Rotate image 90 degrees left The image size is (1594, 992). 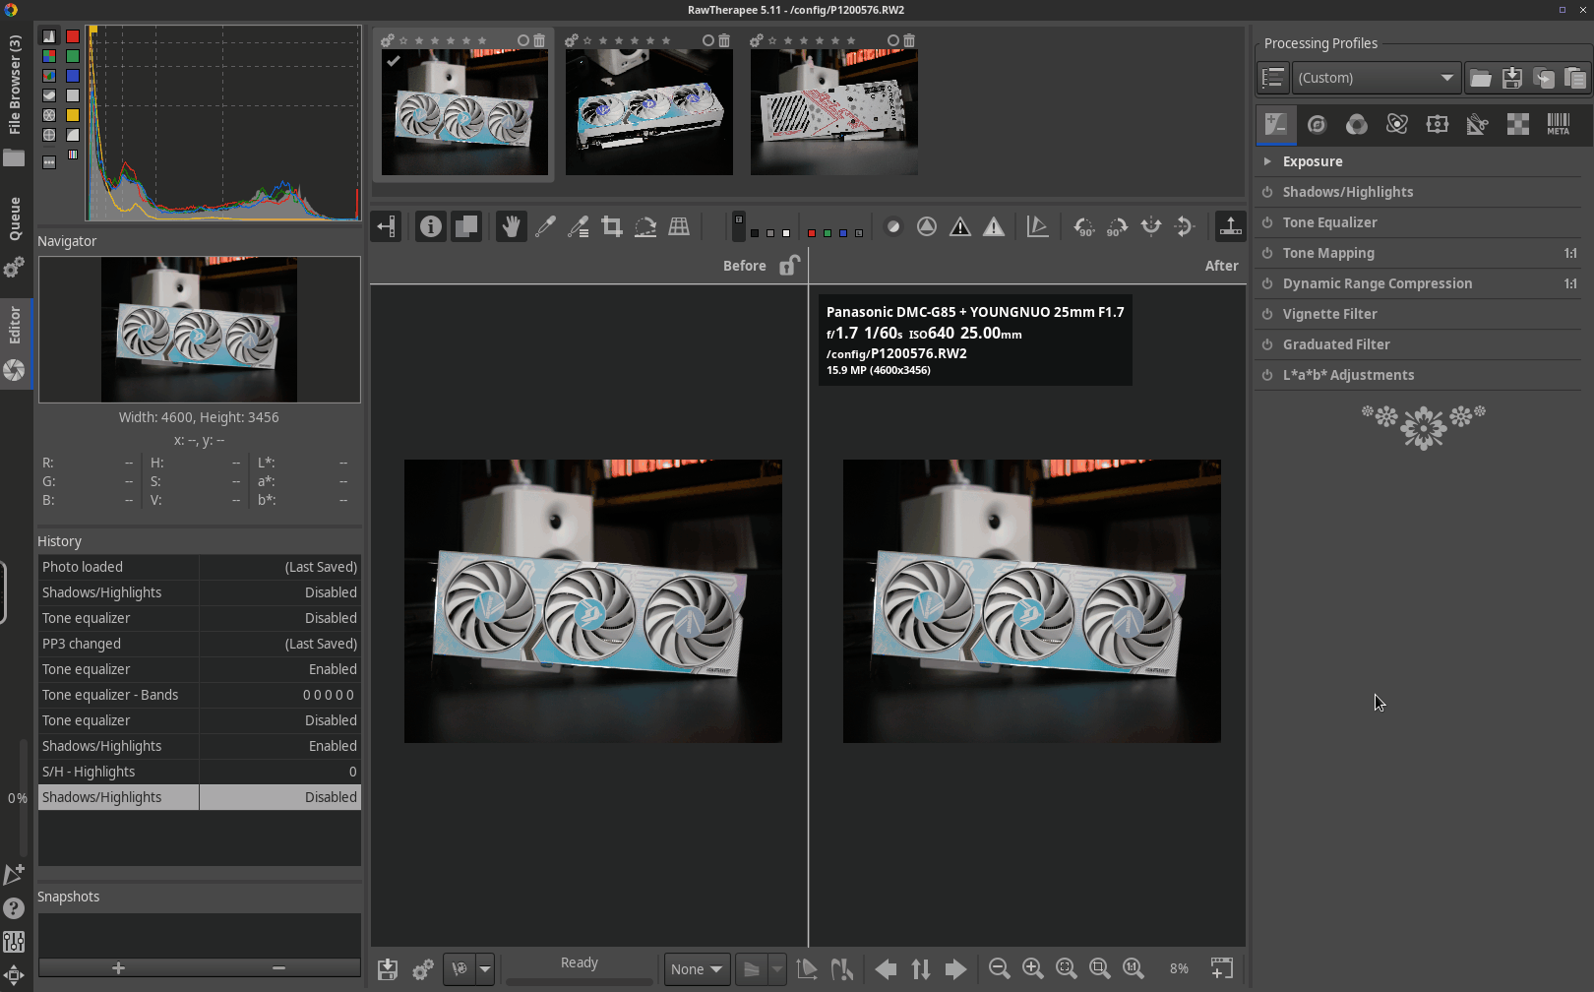pyautogui.click(x=1084, y=226)
